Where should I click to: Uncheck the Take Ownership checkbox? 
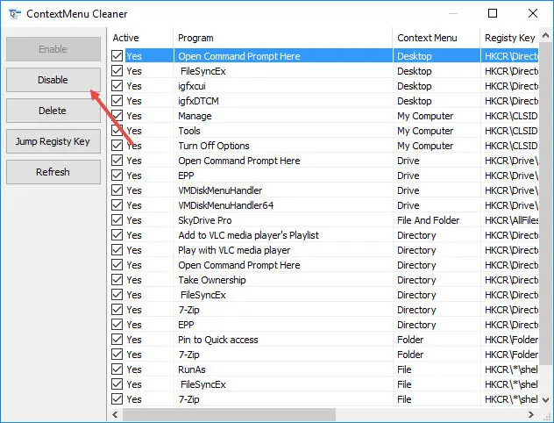pyautogui.click(x=117, y=280)
